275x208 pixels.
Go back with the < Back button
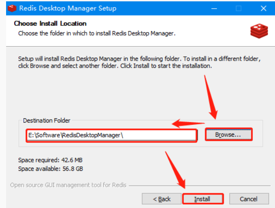(x=162, y=199)
